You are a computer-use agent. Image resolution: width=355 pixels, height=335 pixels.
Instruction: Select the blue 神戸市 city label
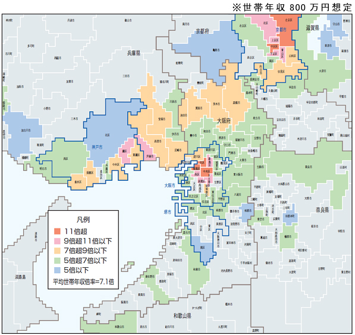[x=97, y=147]
